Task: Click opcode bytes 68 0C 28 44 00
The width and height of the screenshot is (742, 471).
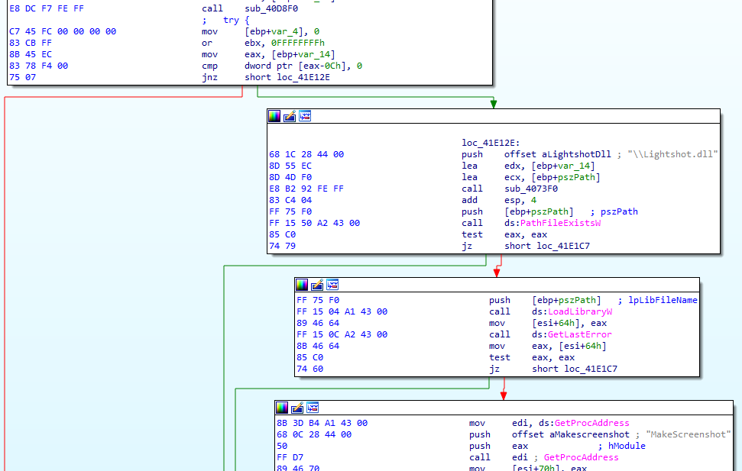Action: coord(314,434)
